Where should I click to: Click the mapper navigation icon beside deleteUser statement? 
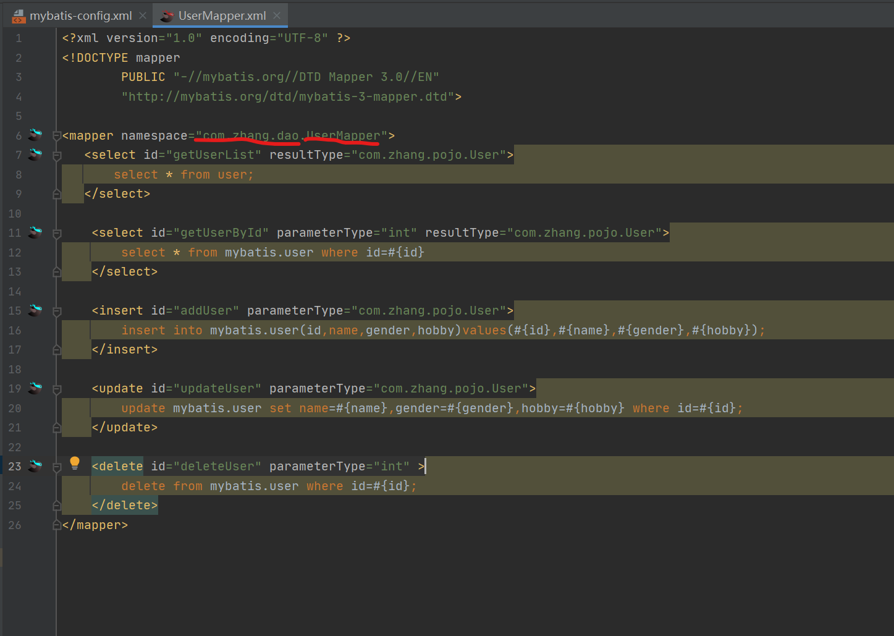click(x=35, y=466)
